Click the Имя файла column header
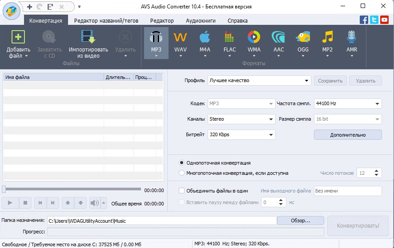The height and width of the screenshot is (248, 394). pos(53,77)
